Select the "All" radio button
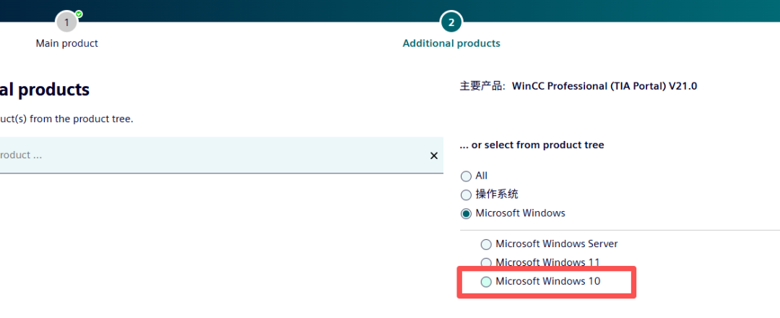The image size is (780, 318). pyautogui.click(x=466, y=176)
